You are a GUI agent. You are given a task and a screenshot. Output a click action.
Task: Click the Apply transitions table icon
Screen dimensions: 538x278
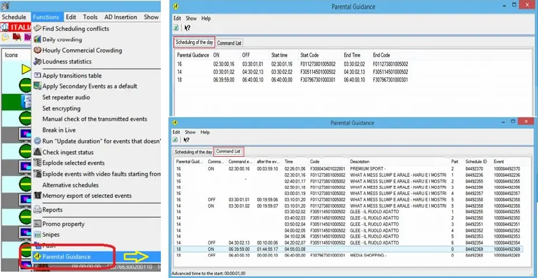38,75
